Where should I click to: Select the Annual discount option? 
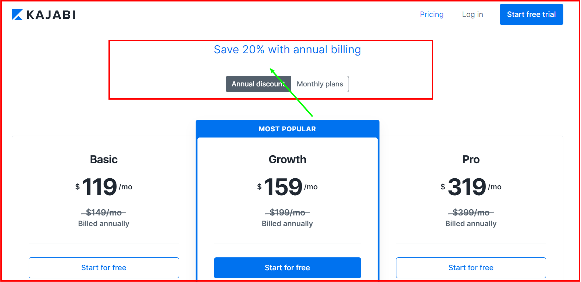(x=258, y=84)
